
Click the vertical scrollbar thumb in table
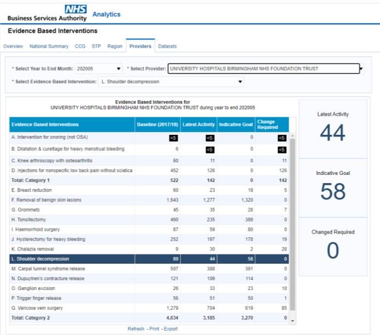tap(292, 224)
